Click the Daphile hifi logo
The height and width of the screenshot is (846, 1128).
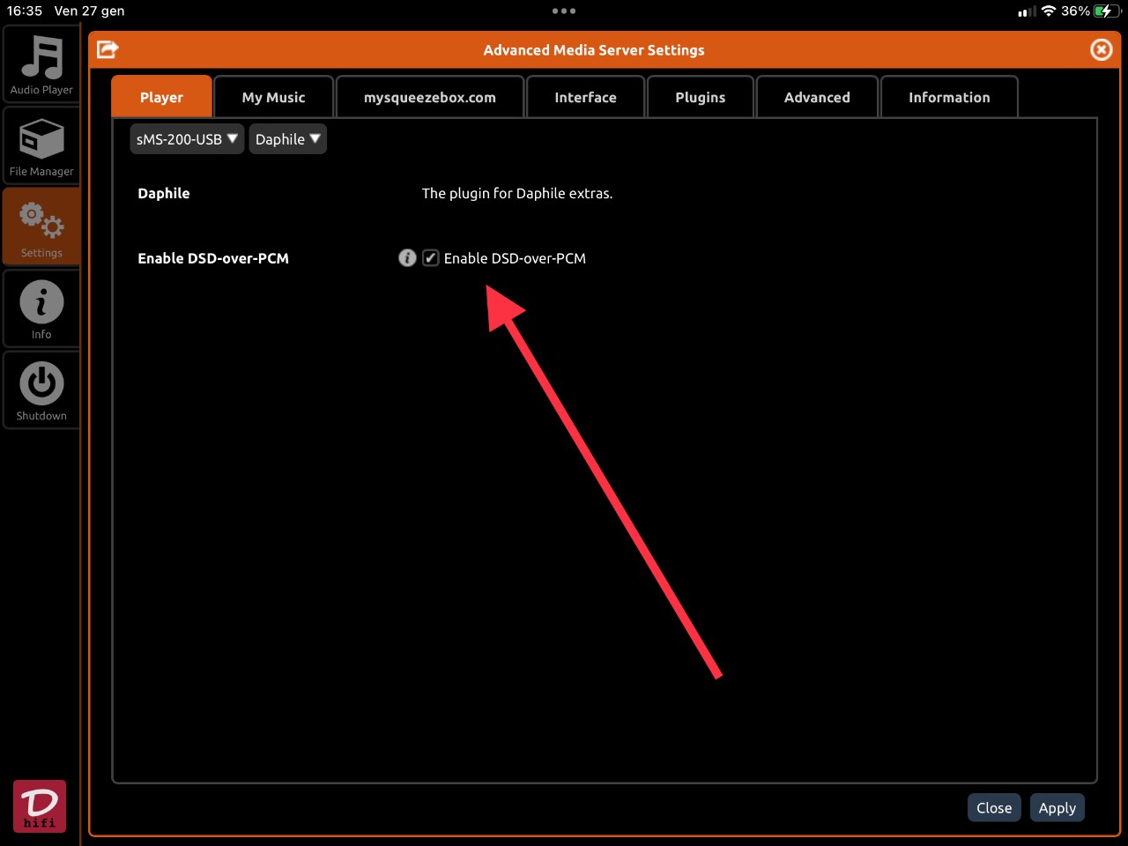40,806
